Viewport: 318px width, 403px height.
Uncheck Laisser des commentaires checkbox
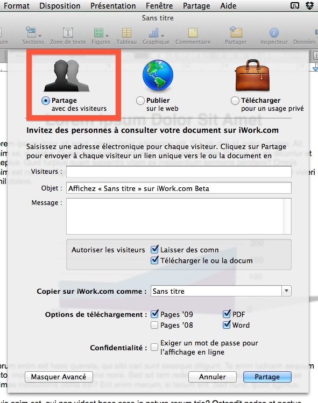(154, 249)
